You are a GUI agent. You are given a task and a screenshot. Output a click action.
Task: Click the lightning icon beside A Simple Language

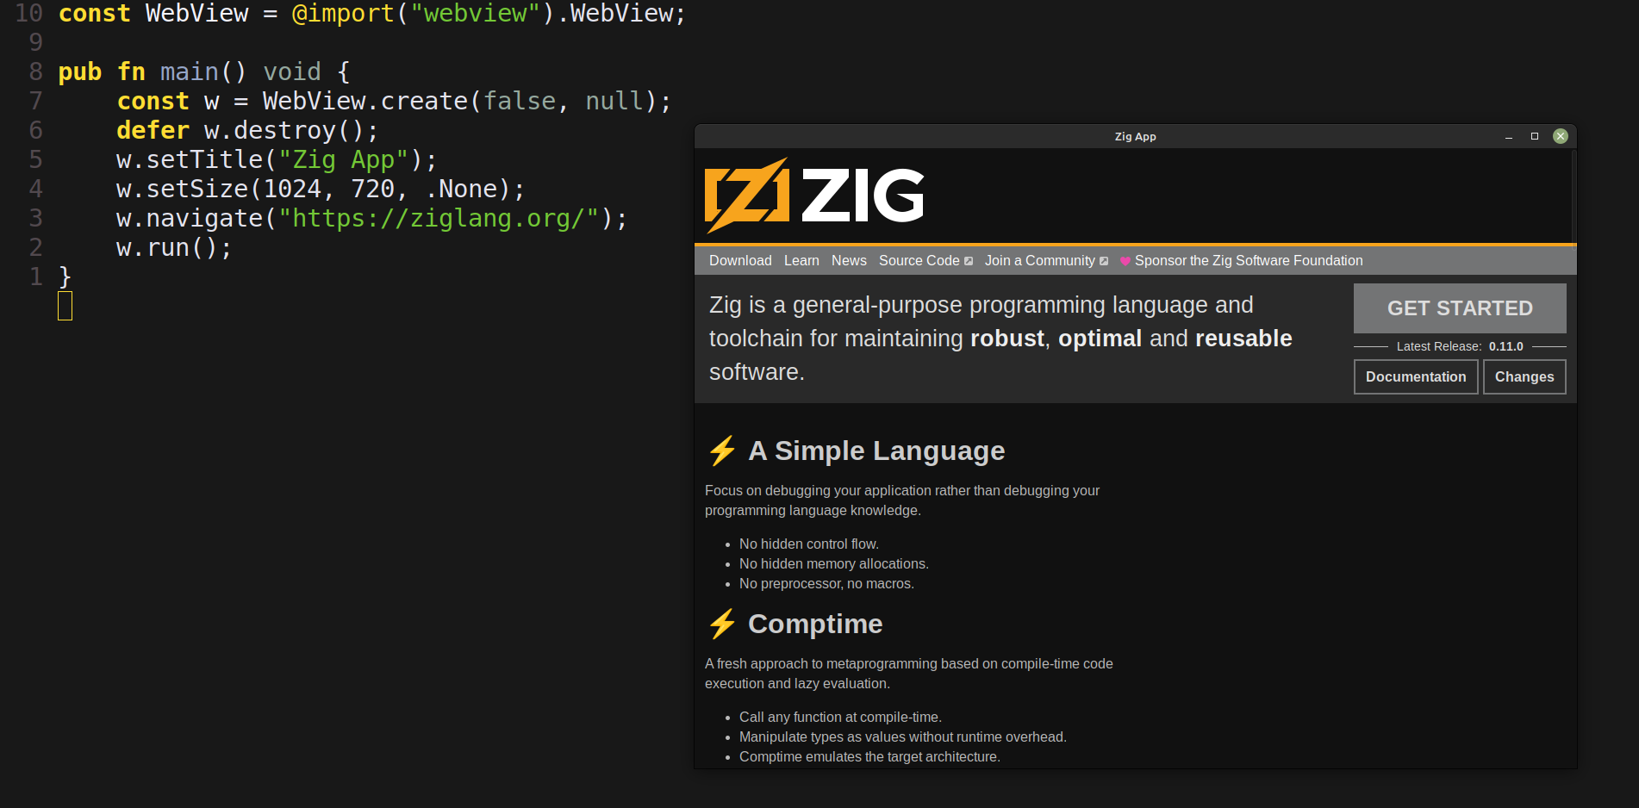pyautogui.click(x=722, y=451)
